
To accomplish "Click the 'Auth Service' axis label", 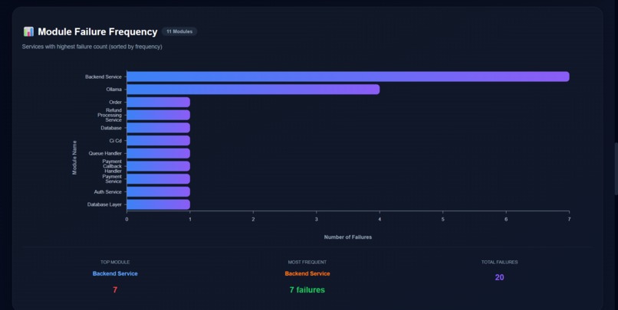I will 107,191.
